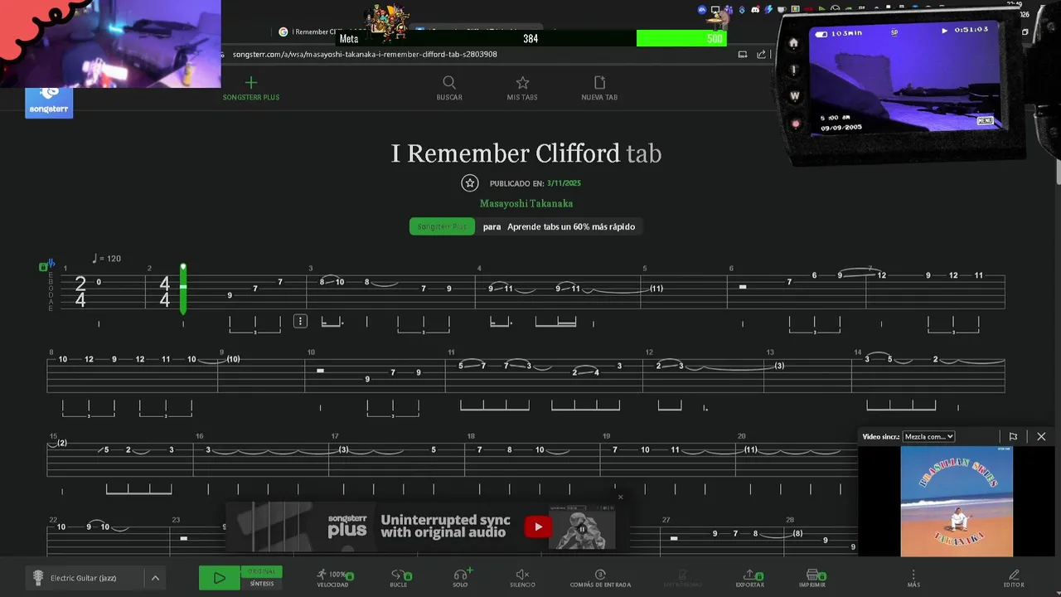Open the Masayoshi Takanaka artist link
Screen dimensions: 1061x597
tap(526, 203)
